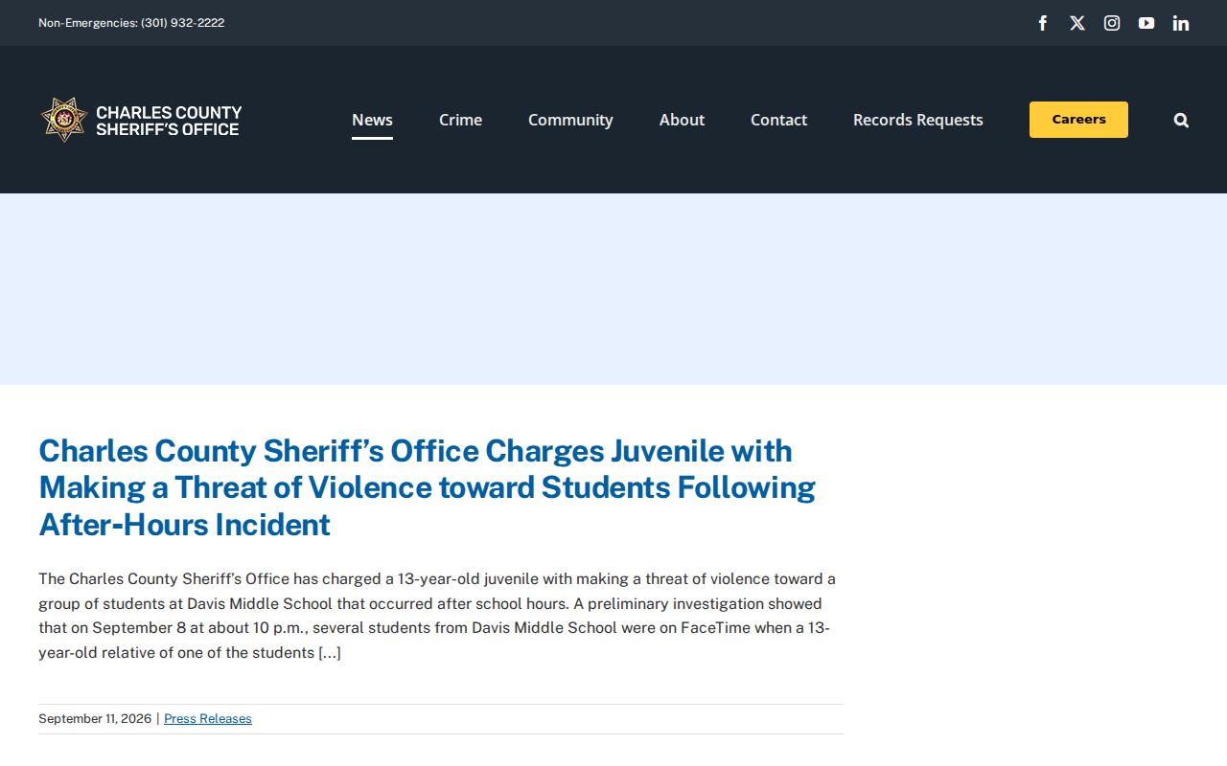Open Records Requests in navigation
1227x766 pixels.
pos(918,120)
